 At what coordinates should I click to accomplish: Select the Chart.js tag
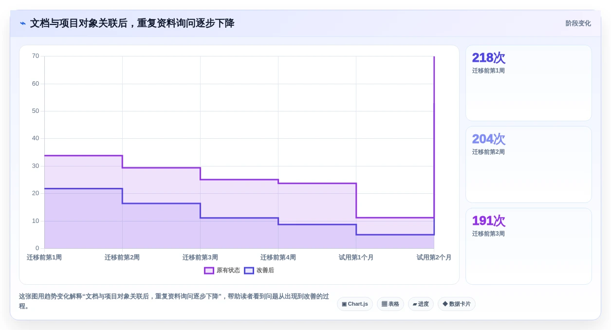point(355,304)
